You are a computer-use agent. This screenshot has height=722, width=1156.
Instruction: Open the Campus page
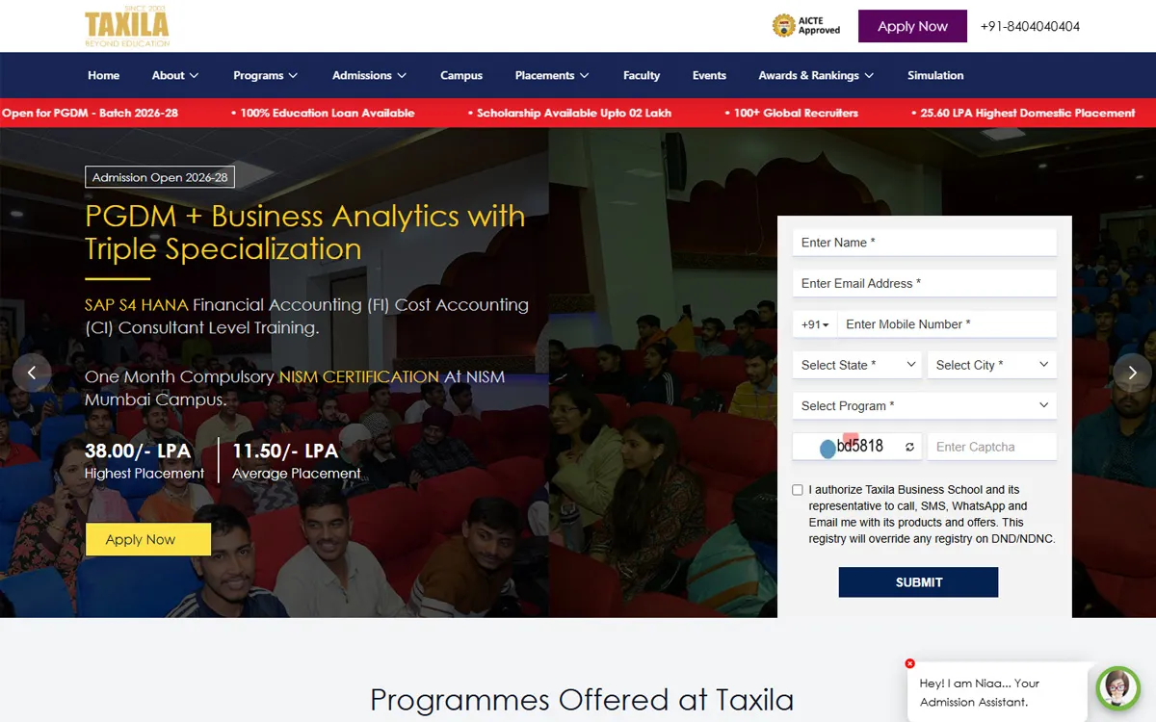coord(461,75)
